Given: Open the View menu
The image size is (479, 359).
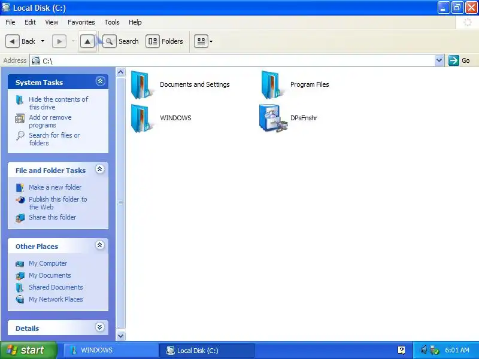Looking at the screenshot, I should [x=51, y=22].
